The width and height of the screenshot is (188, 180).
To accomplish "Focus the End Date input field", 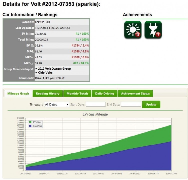I will (x=131, y=104).
